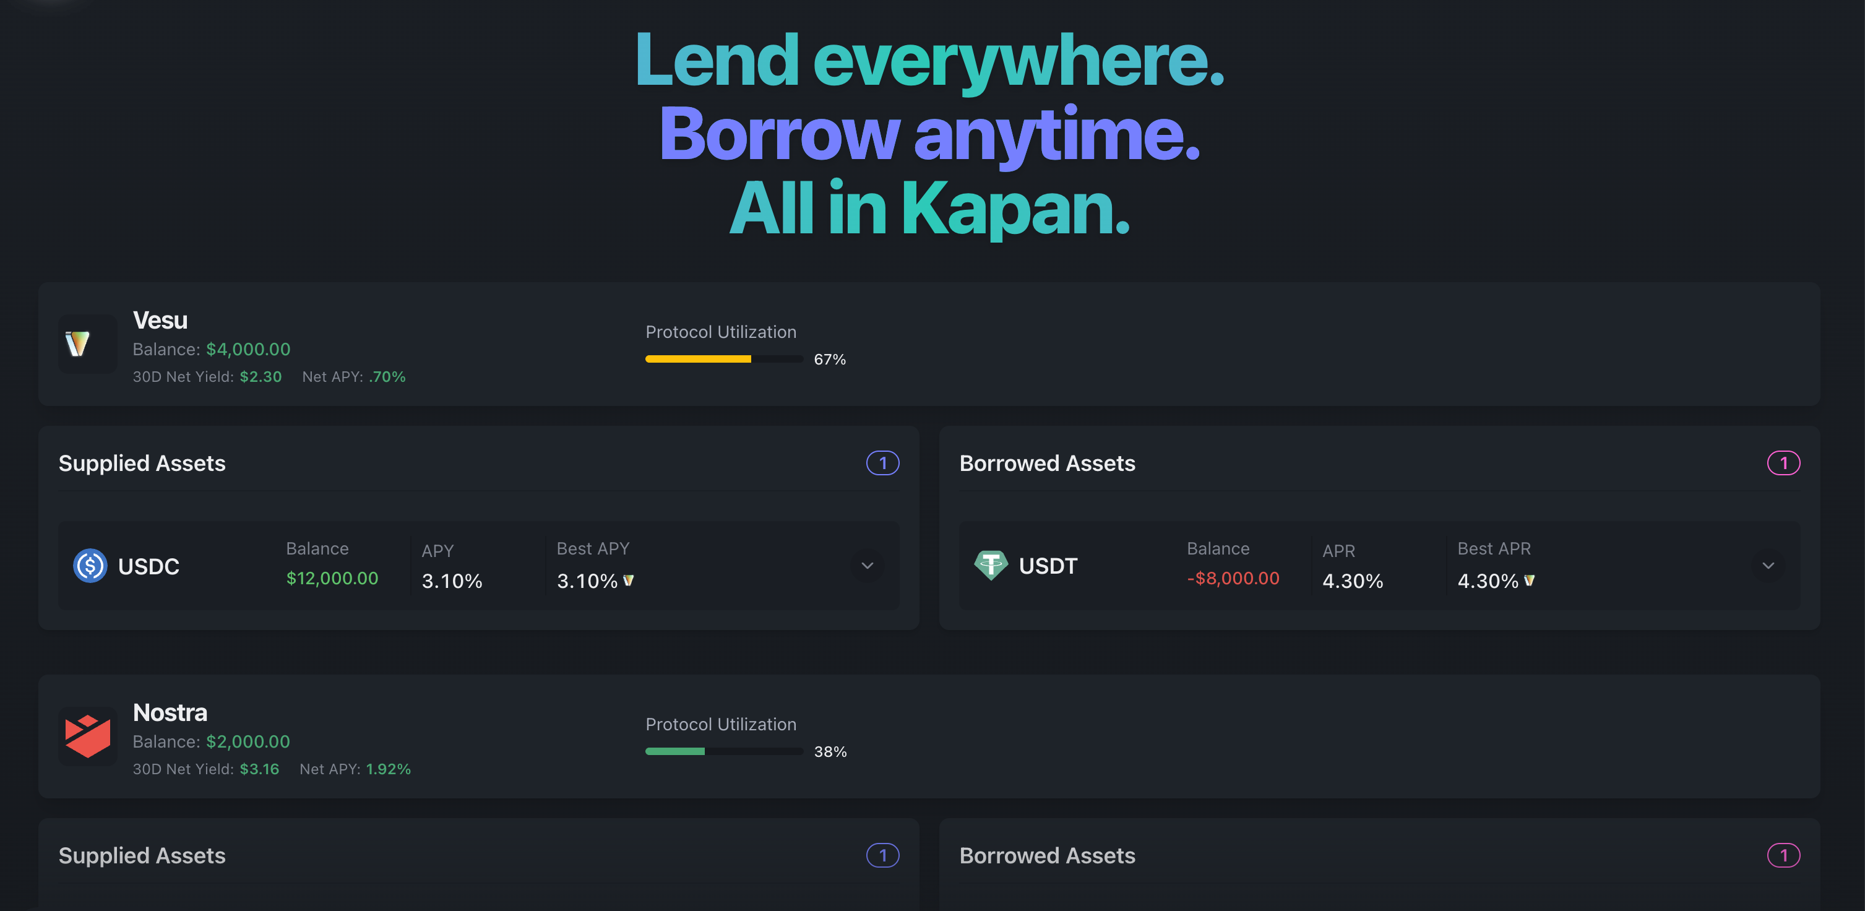
Task: Click the Borrowed Assets count badge for Vesu
Action: 1784,463
